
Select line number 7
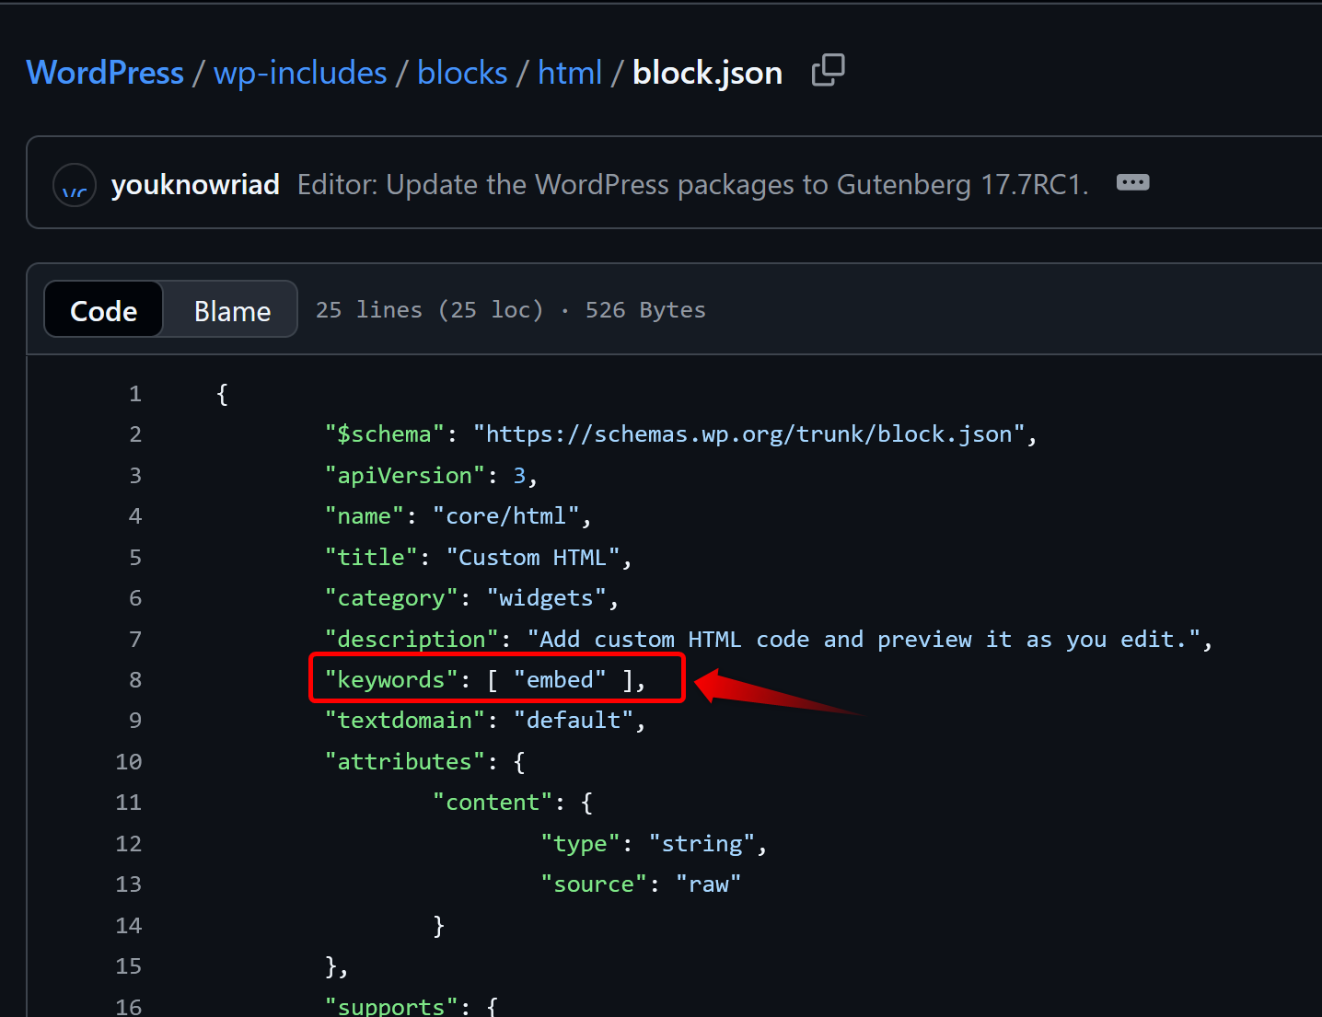point(135,639)
